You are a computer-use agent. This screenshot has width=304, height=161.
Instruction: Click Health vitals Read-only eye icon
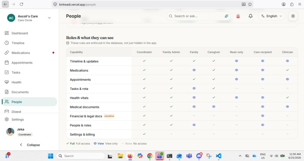click(236, 97)
